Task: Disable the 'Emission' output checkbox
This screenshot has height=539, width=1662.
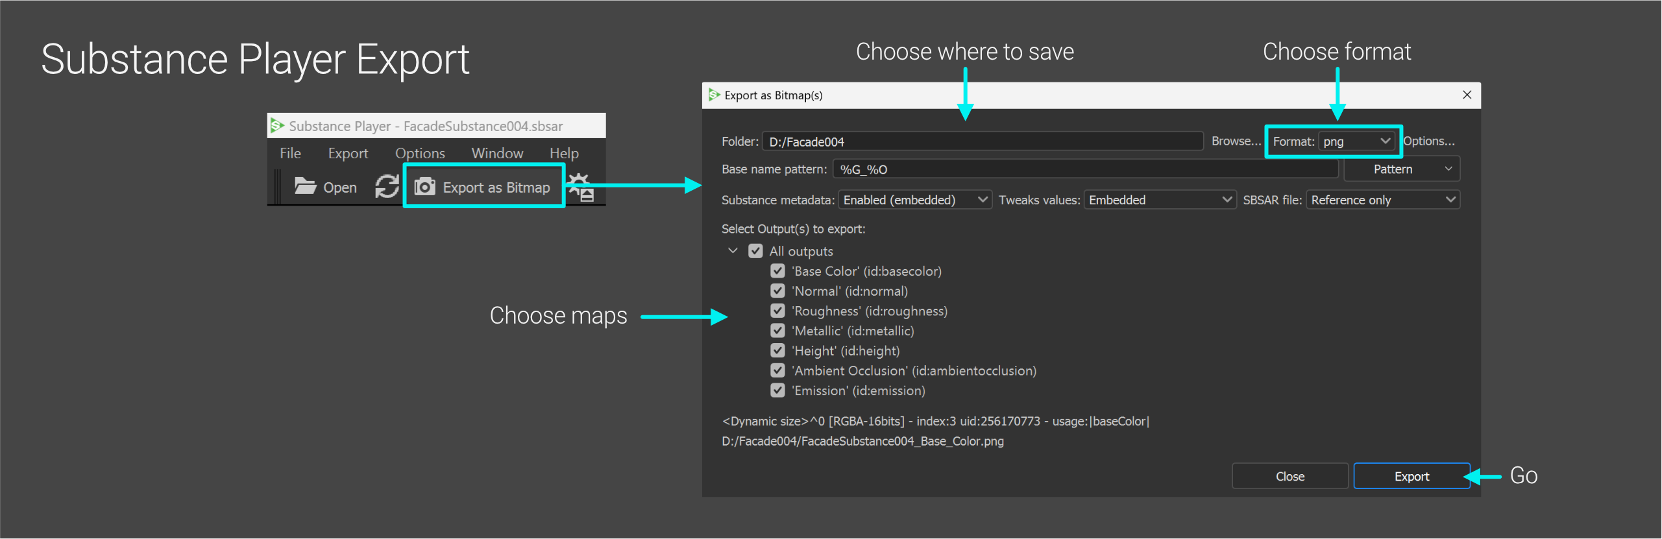Action: [x=777, y=390]
